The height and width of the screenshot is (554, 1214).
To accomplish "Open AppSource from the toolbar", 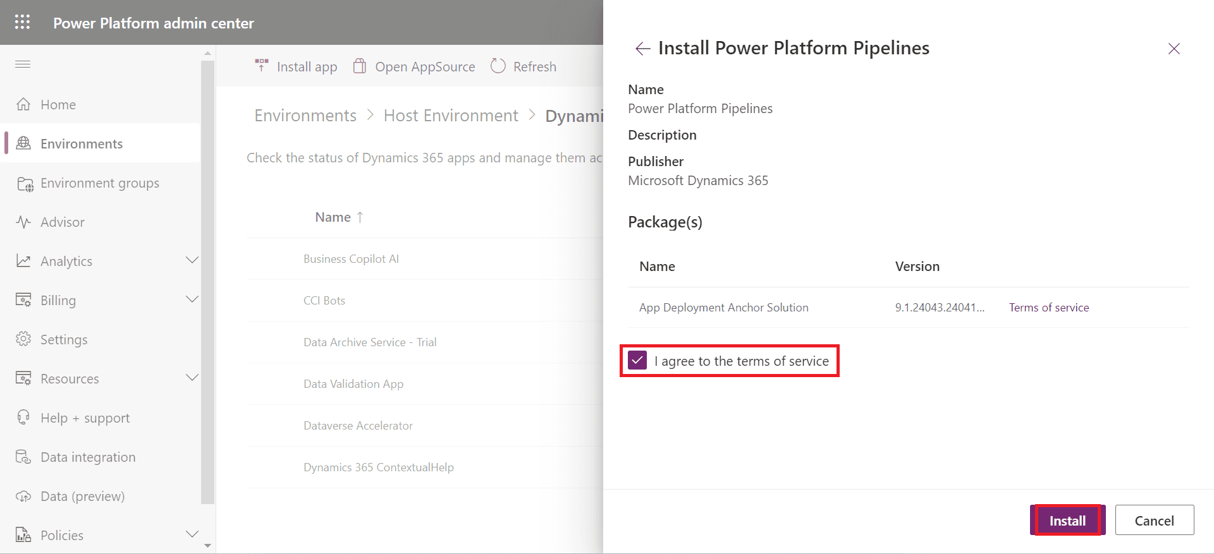I will 414,66.
